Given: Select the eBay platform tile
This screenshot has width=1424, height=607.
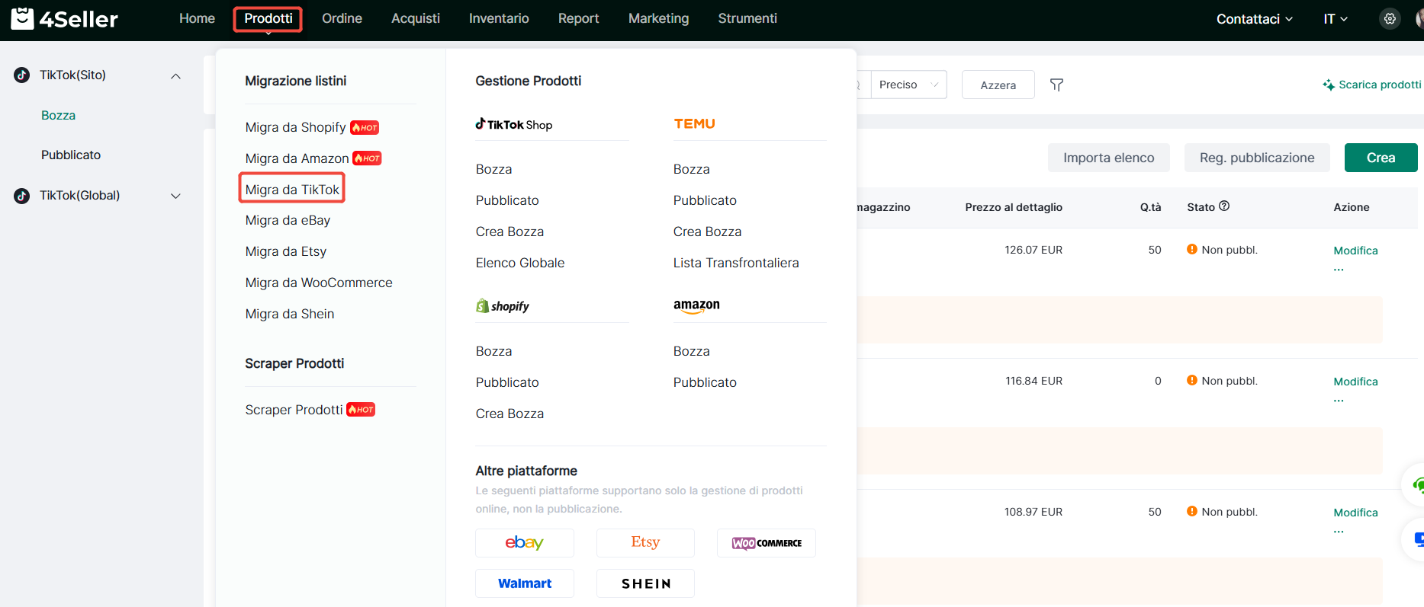Looking at the screenshot, I should click(525, 543).
